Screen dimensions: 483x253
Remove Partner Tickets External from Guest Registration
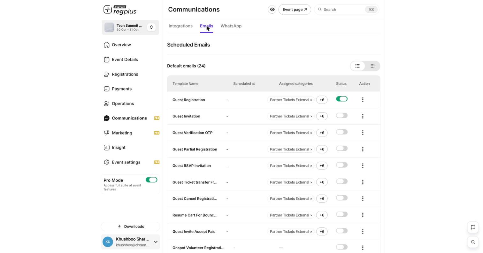click(311, 100)
